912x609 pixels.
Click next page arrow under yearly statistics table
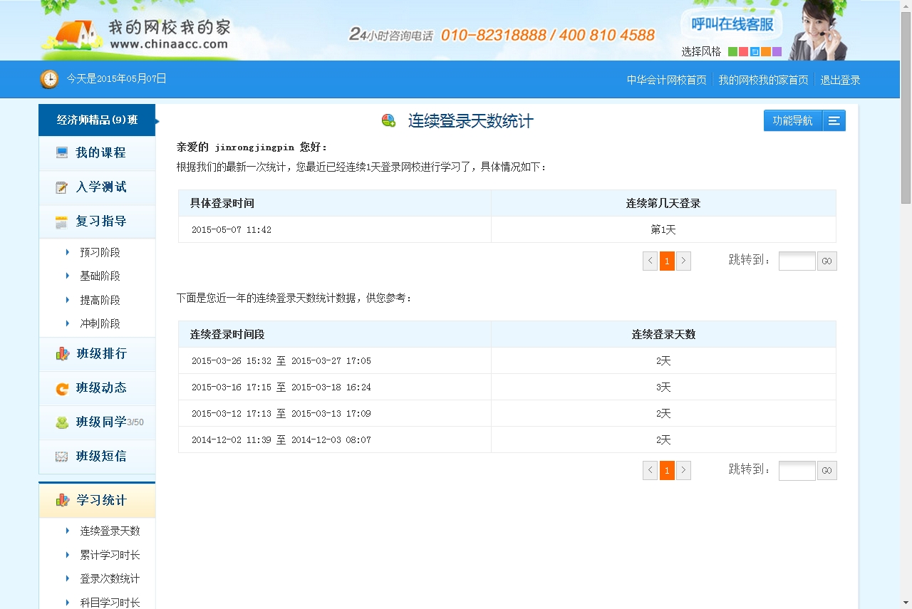[x=683, y=471]
